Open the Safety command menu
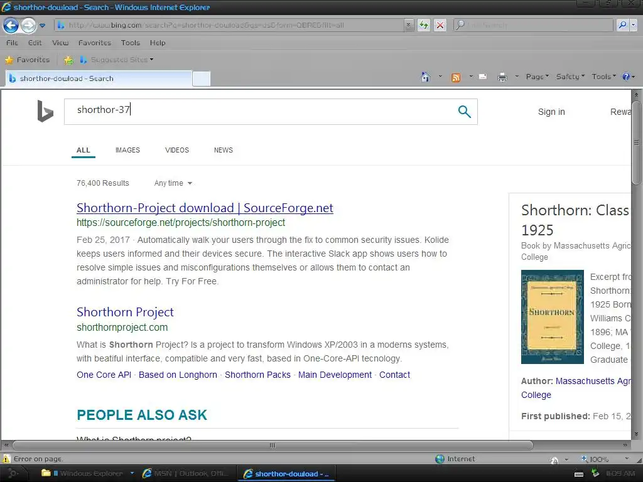643x482 pixels. [570, 77]
